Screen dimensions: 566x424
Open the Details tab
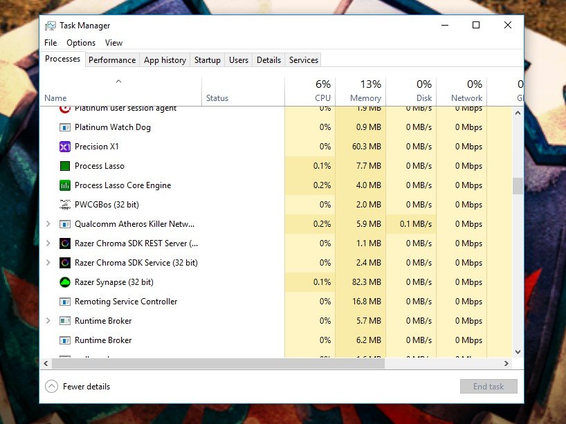268,60
